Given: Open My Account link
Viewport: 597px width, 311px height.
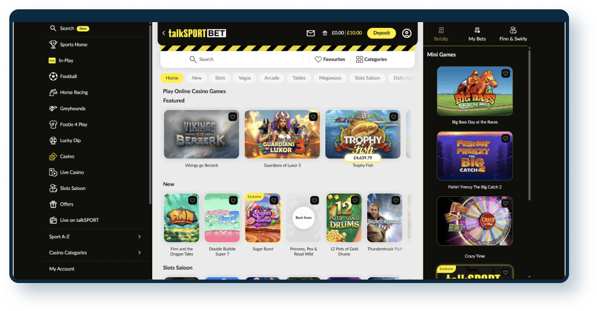Looking at the screenshot, I should click(62, 269).
